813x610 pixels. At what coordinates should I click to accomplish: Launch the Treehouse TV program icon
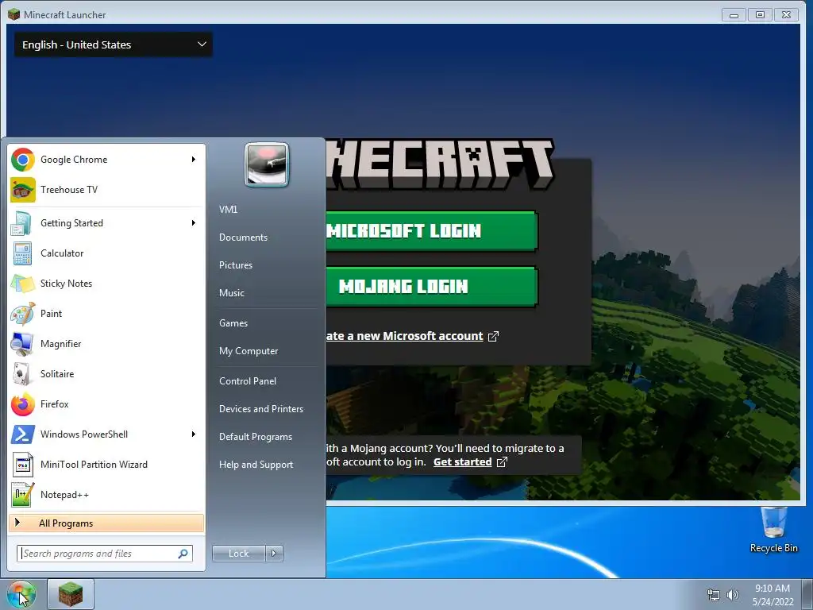(23, 190)
